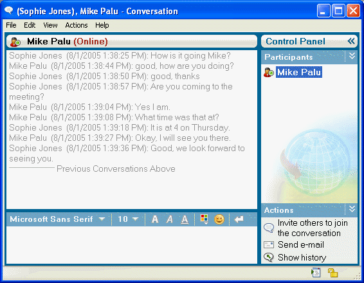
Task: Toggle underline text formatting
Action: (x=185, y=219)
